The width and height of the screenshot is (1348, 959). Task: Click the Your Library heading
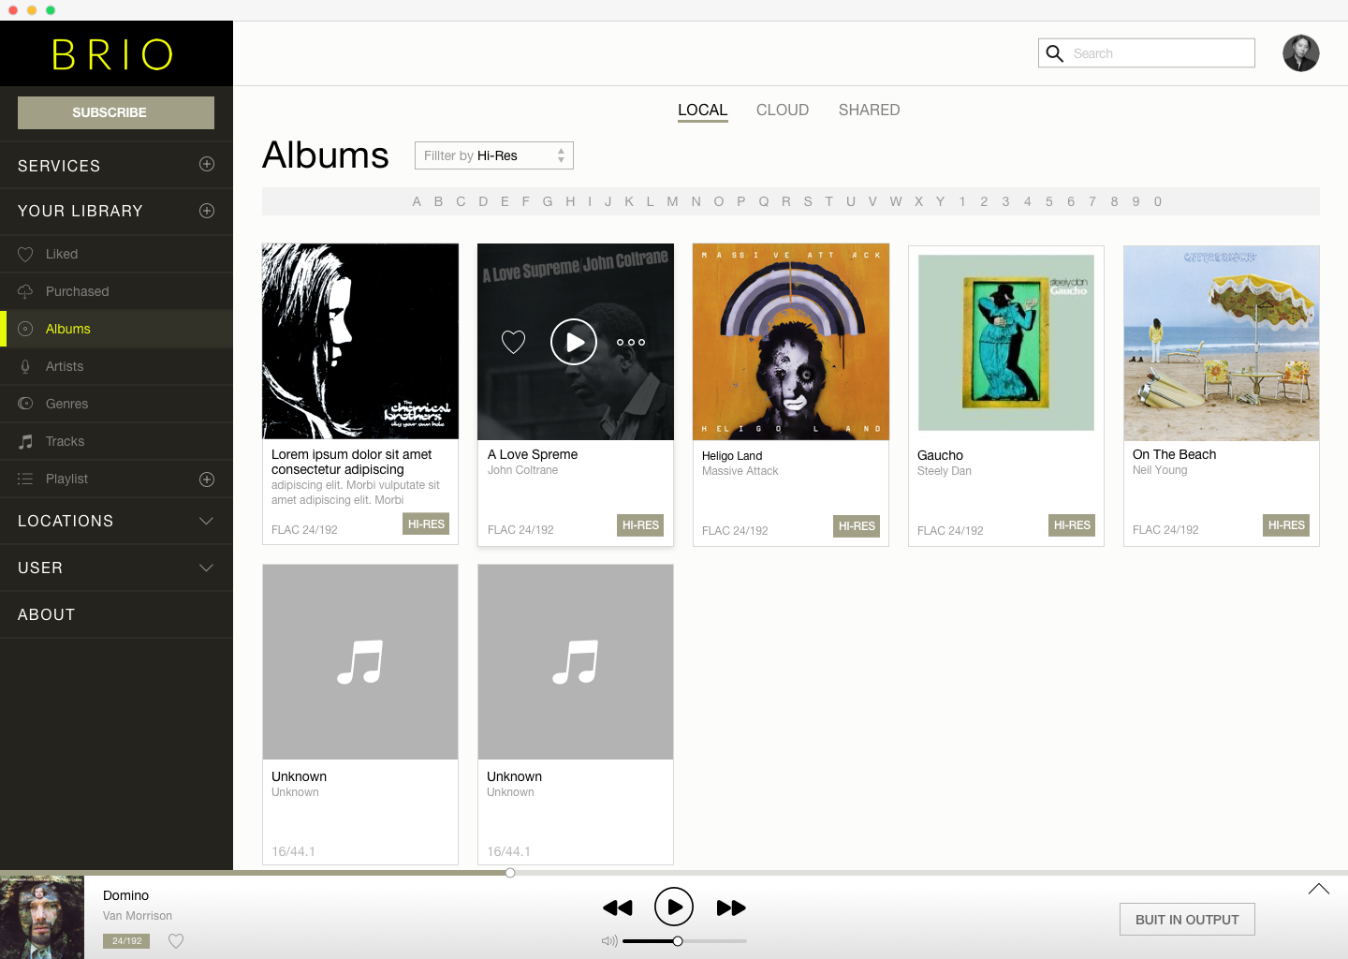click(x=81, y=211)
